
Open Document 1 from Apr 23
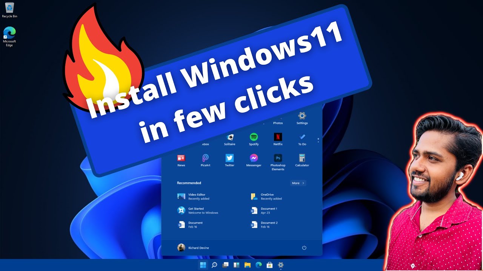[x=264, y=211]
